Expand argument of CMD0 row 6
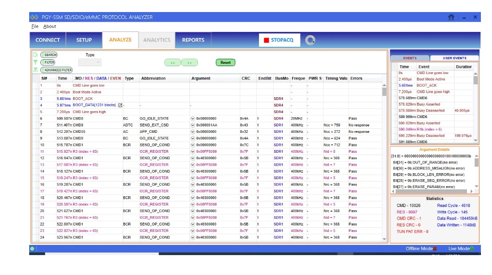Viewport: 492px width, 275px height. (x=193, y=119)
